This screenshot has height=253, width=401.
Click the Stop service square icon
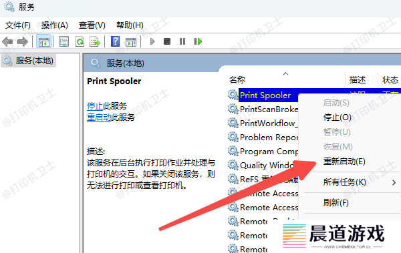coord(167,41)
